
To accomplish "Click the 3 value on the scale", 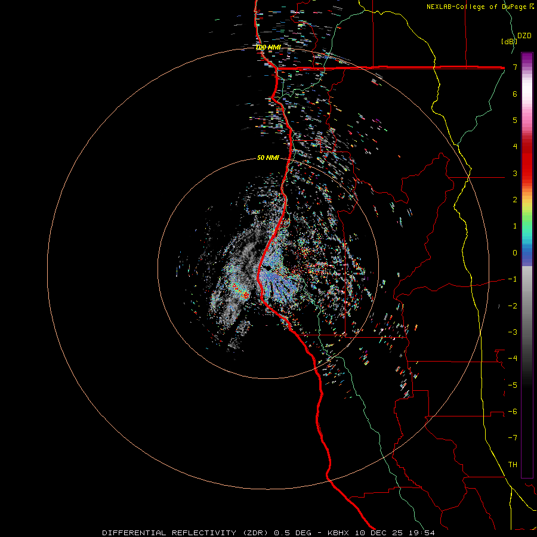I will pos(515,173).
